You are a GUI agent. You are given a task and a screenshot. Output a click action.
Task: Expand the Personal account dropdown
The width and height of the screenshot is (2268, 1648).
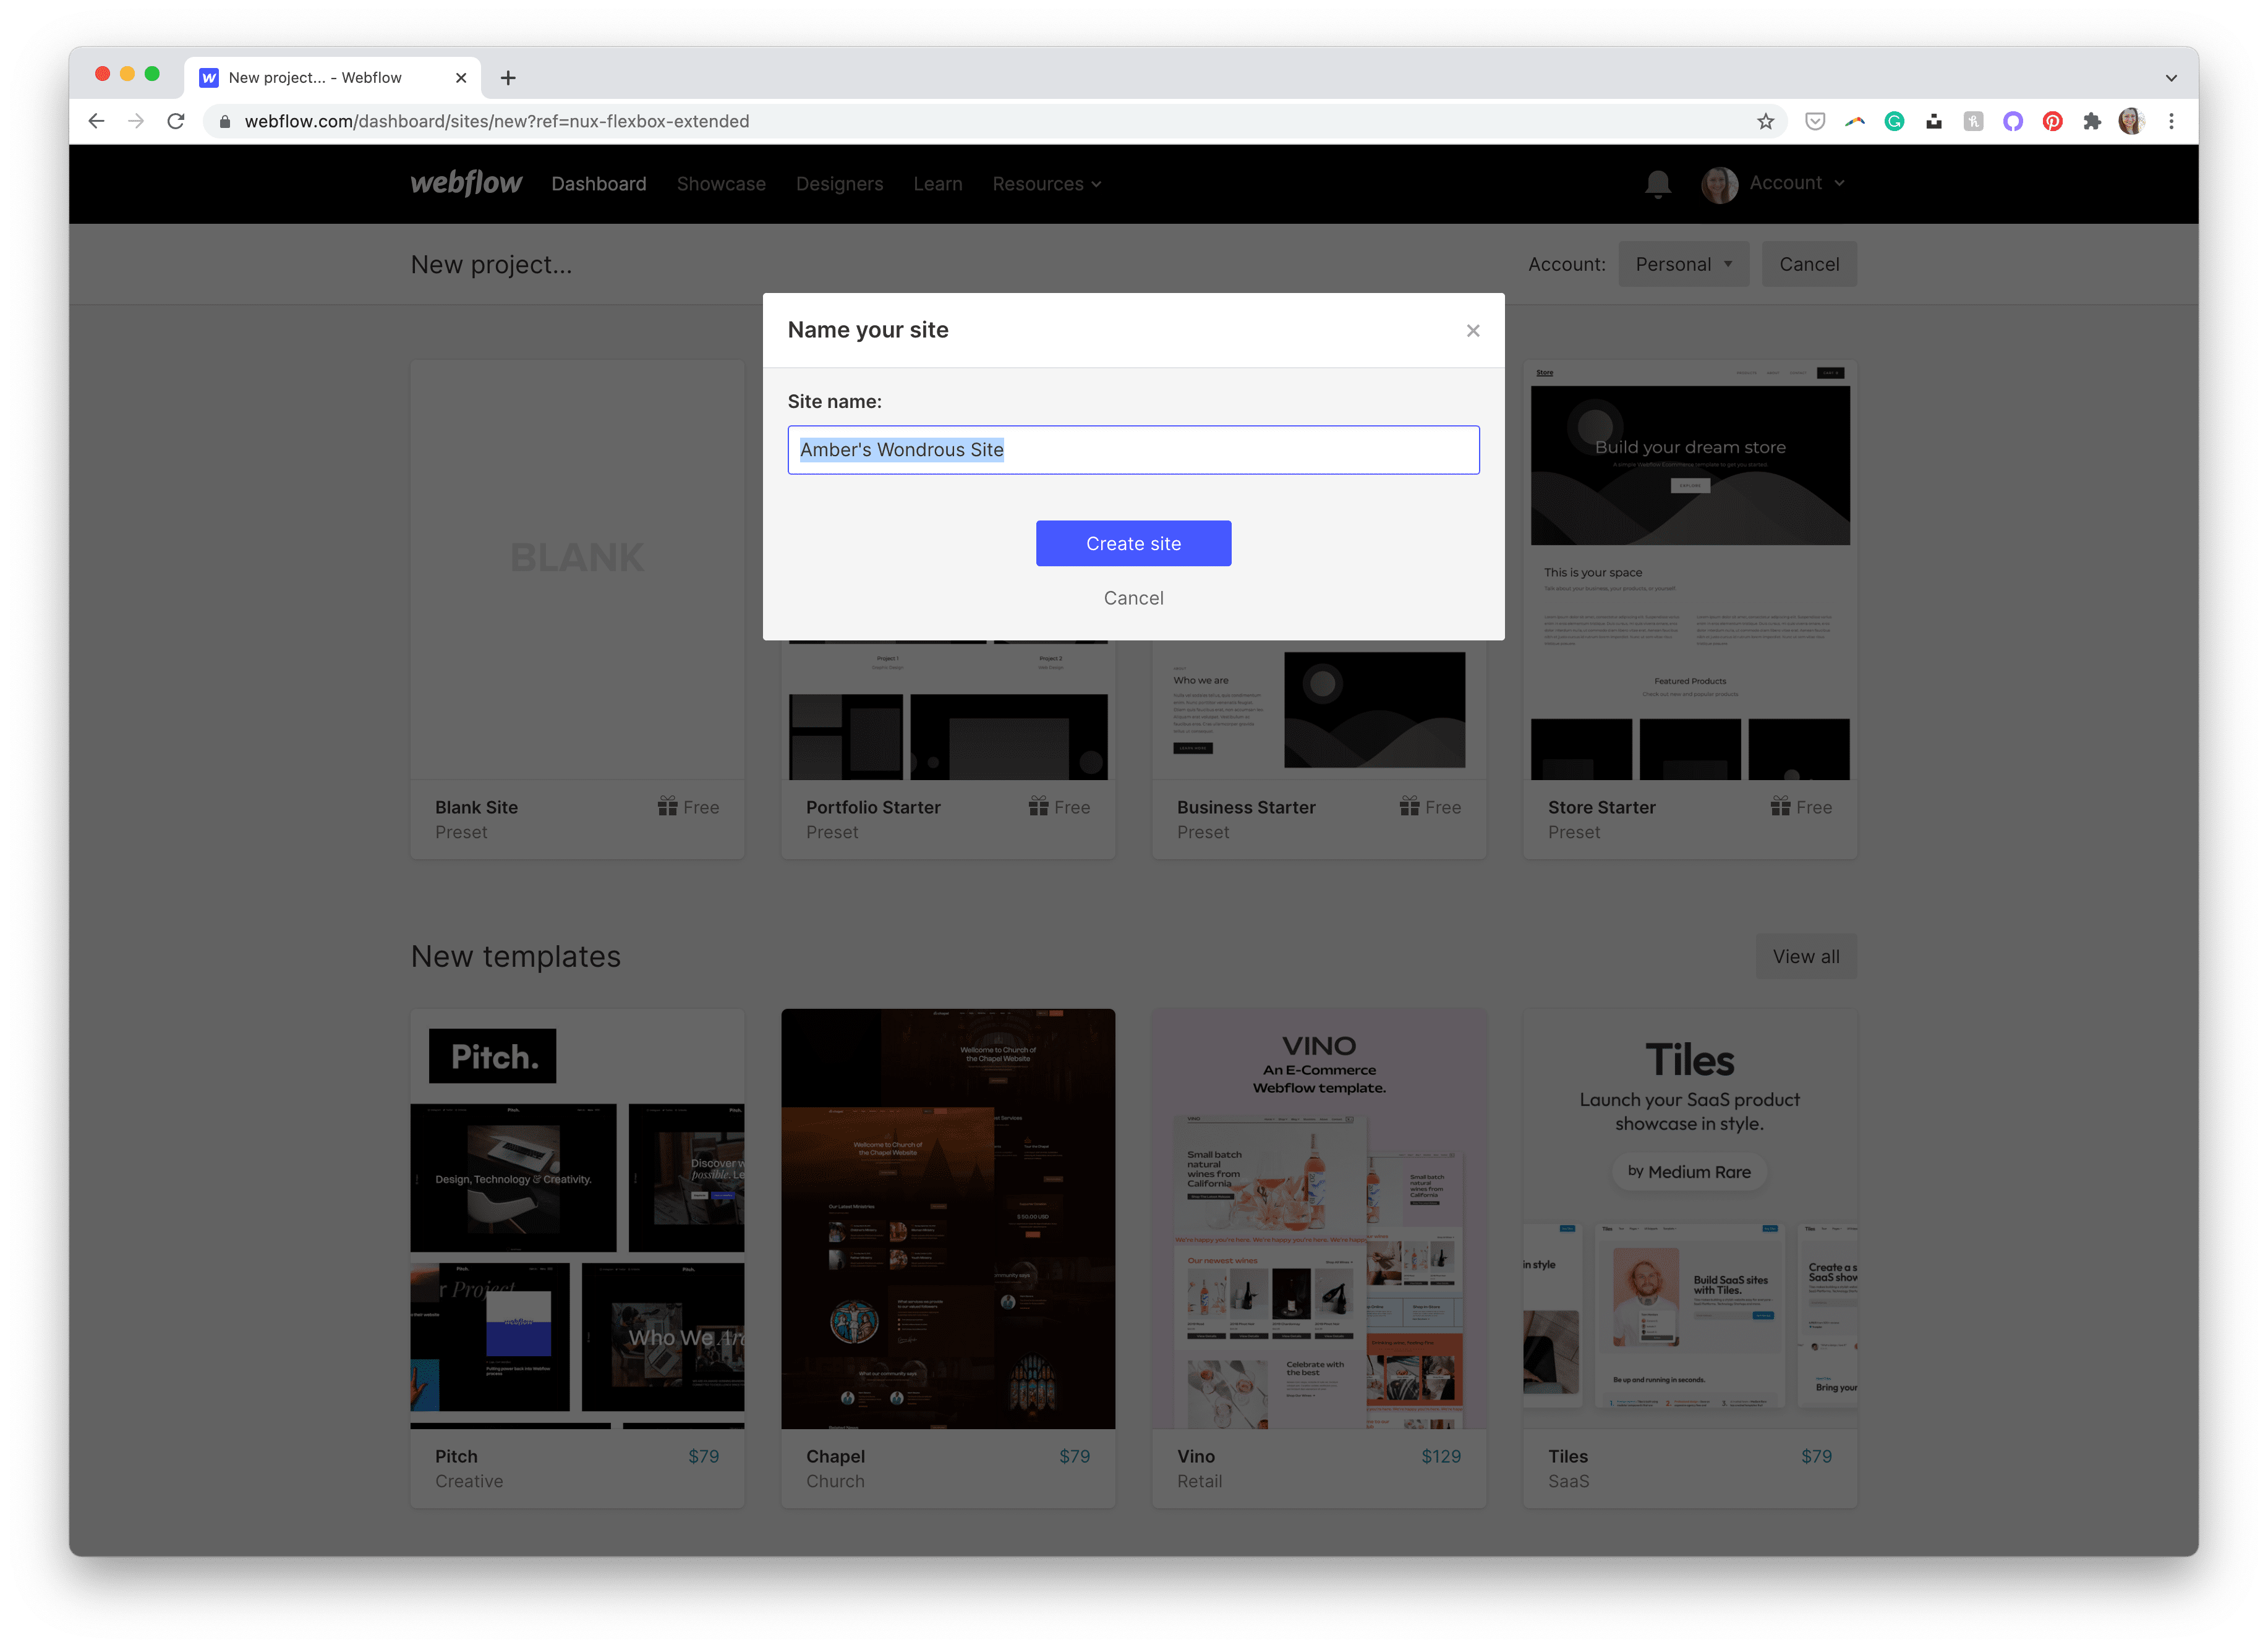point(1683,264)
